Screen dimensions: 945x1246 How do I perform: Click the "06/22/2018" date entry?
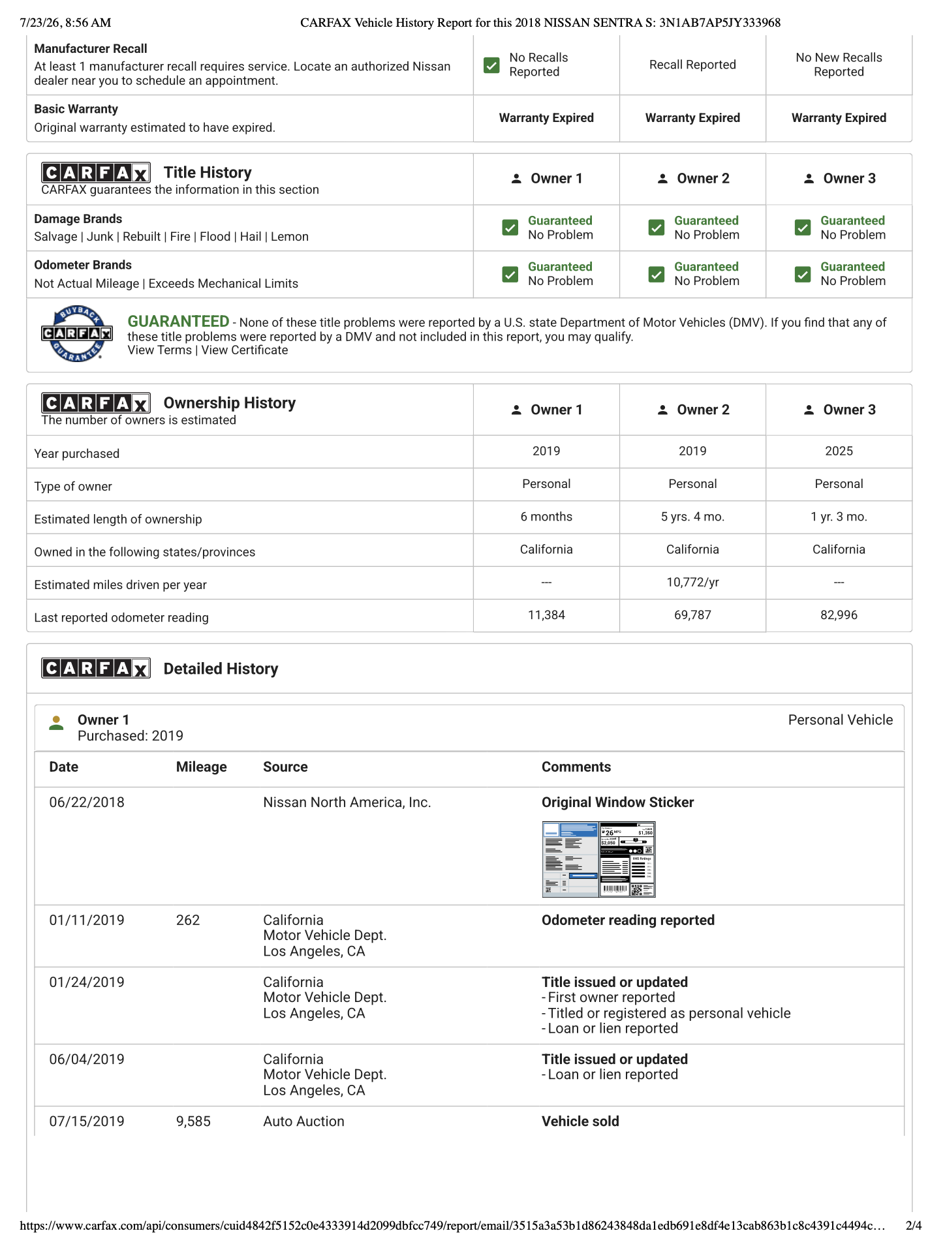click(87, 802)
